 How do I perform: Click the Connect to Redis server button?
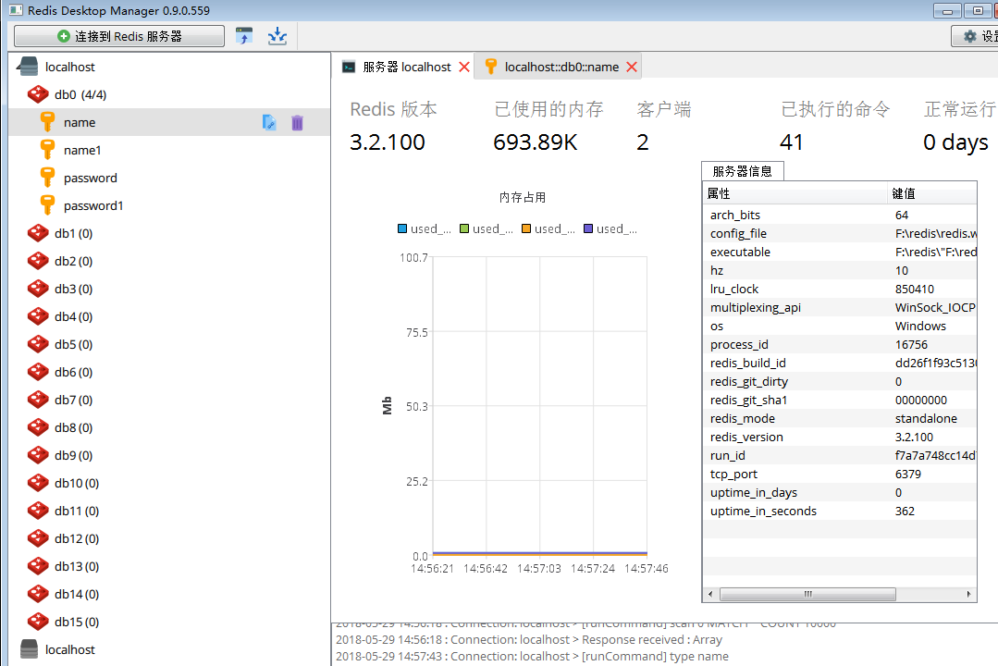point(119,36)
